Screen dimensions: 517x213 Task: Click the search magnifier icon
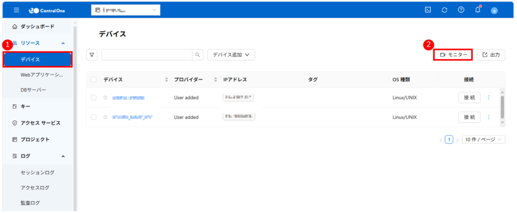tap(197, 55)
